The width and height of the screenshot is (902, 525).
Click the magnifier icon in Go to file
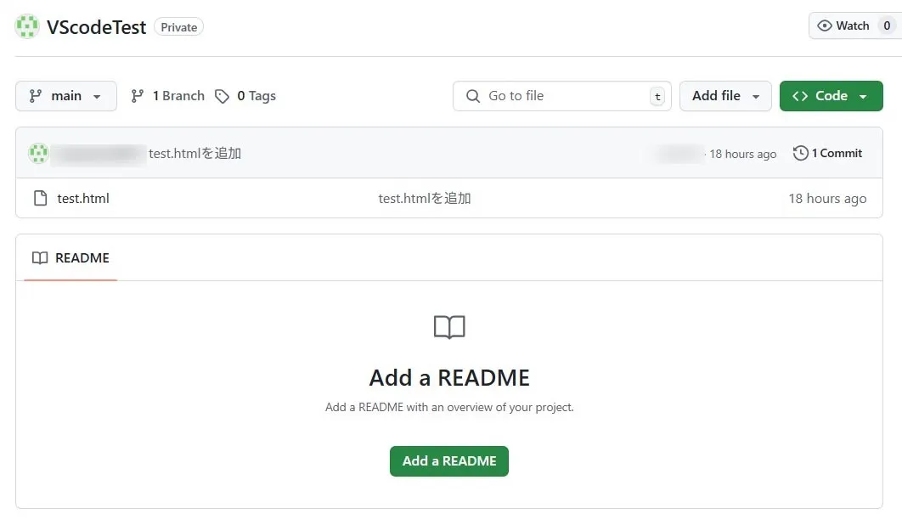473,96
